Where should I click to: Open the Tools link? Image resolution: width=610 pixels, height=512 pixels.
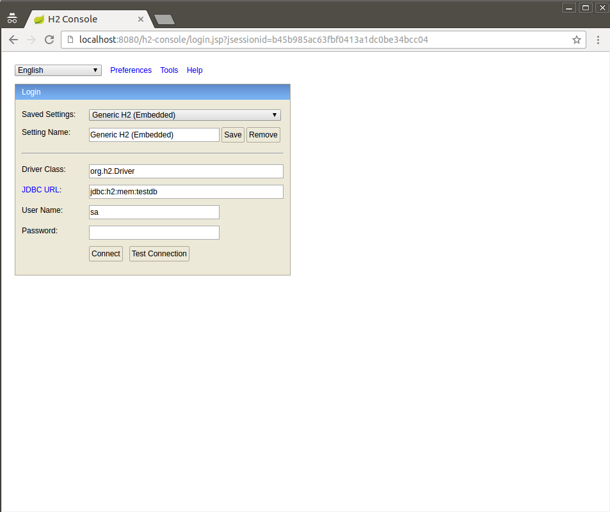pos(169,70)
